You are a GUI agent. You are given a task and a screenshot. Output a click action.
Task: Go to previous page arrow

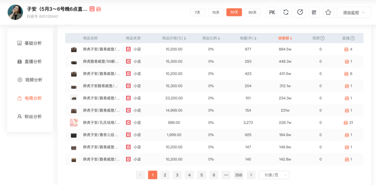(x=140, y=175)
